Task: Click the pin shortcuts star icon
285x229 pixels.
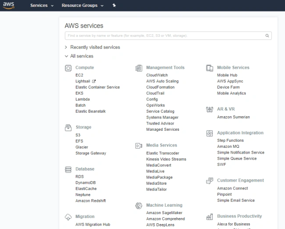Action: pyautogui.click(x=114, y=5)
